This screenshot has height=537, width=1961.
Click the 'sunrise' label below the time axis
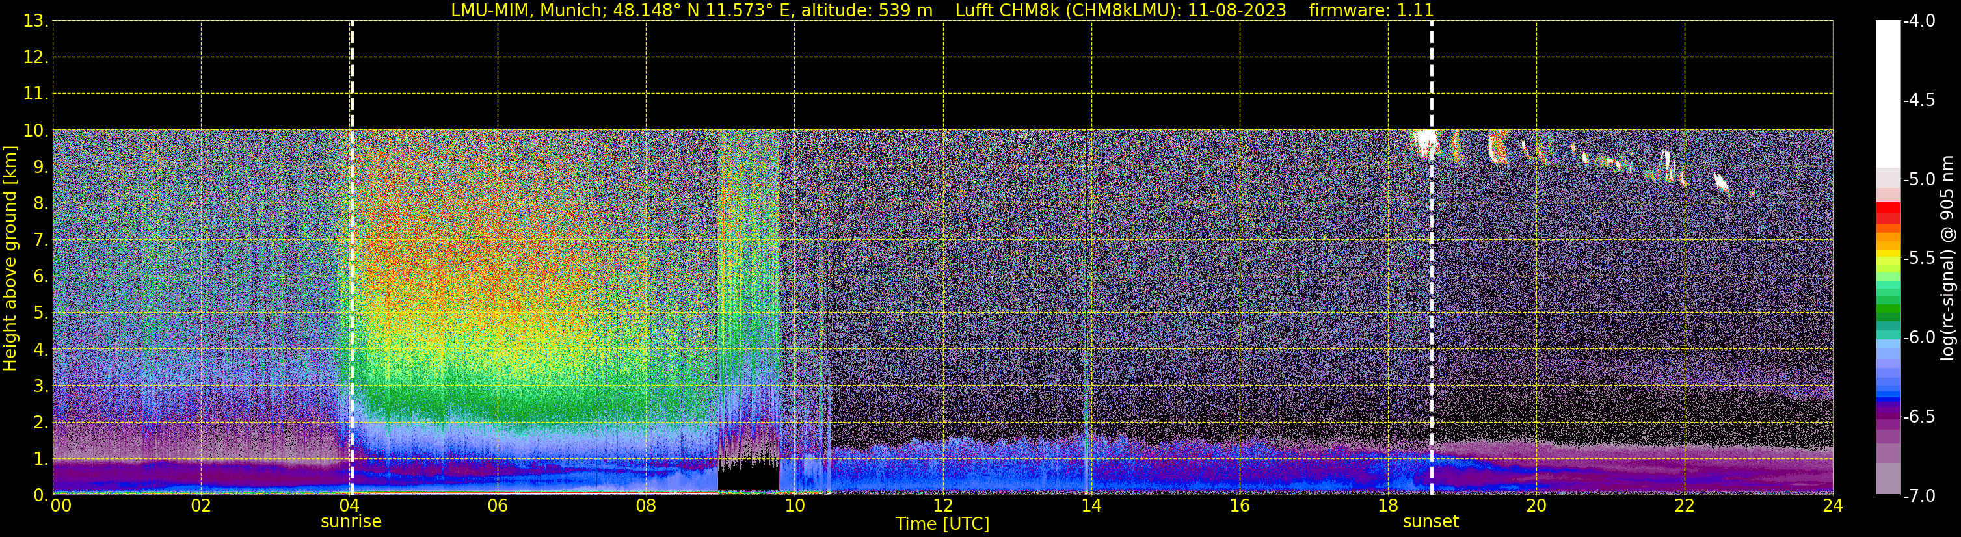tap(351, 522)
